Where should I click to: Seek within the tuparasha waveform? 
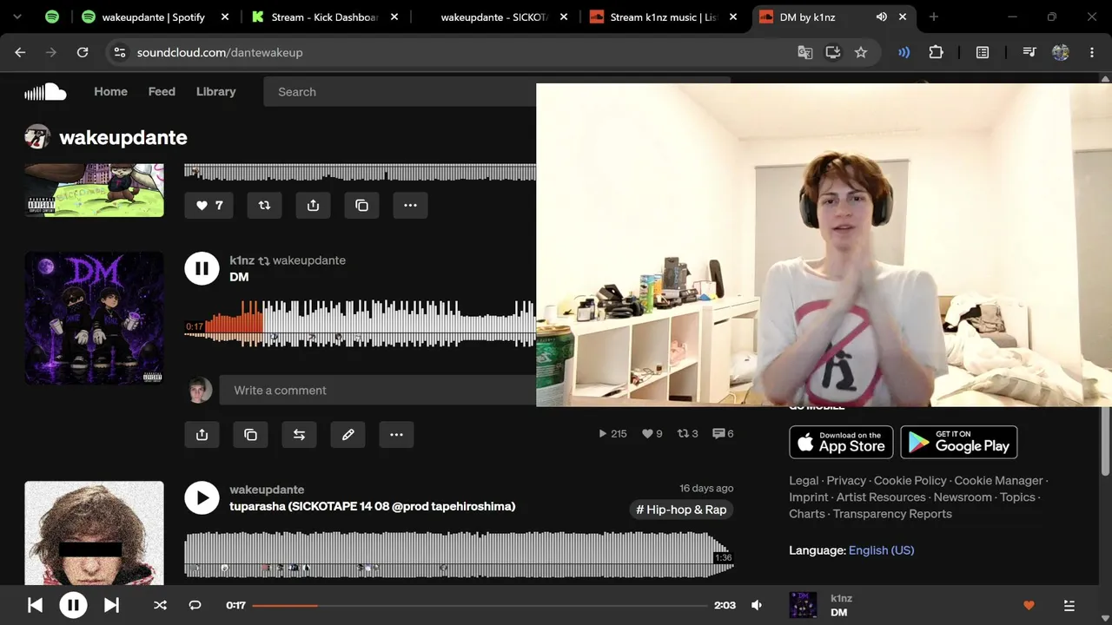(x=459, y=554)
